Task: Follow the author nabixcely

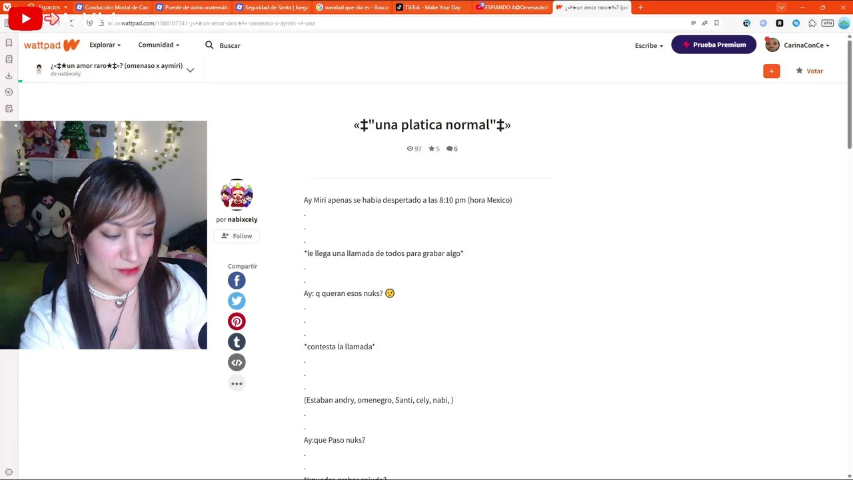Action: click(237, 236)
